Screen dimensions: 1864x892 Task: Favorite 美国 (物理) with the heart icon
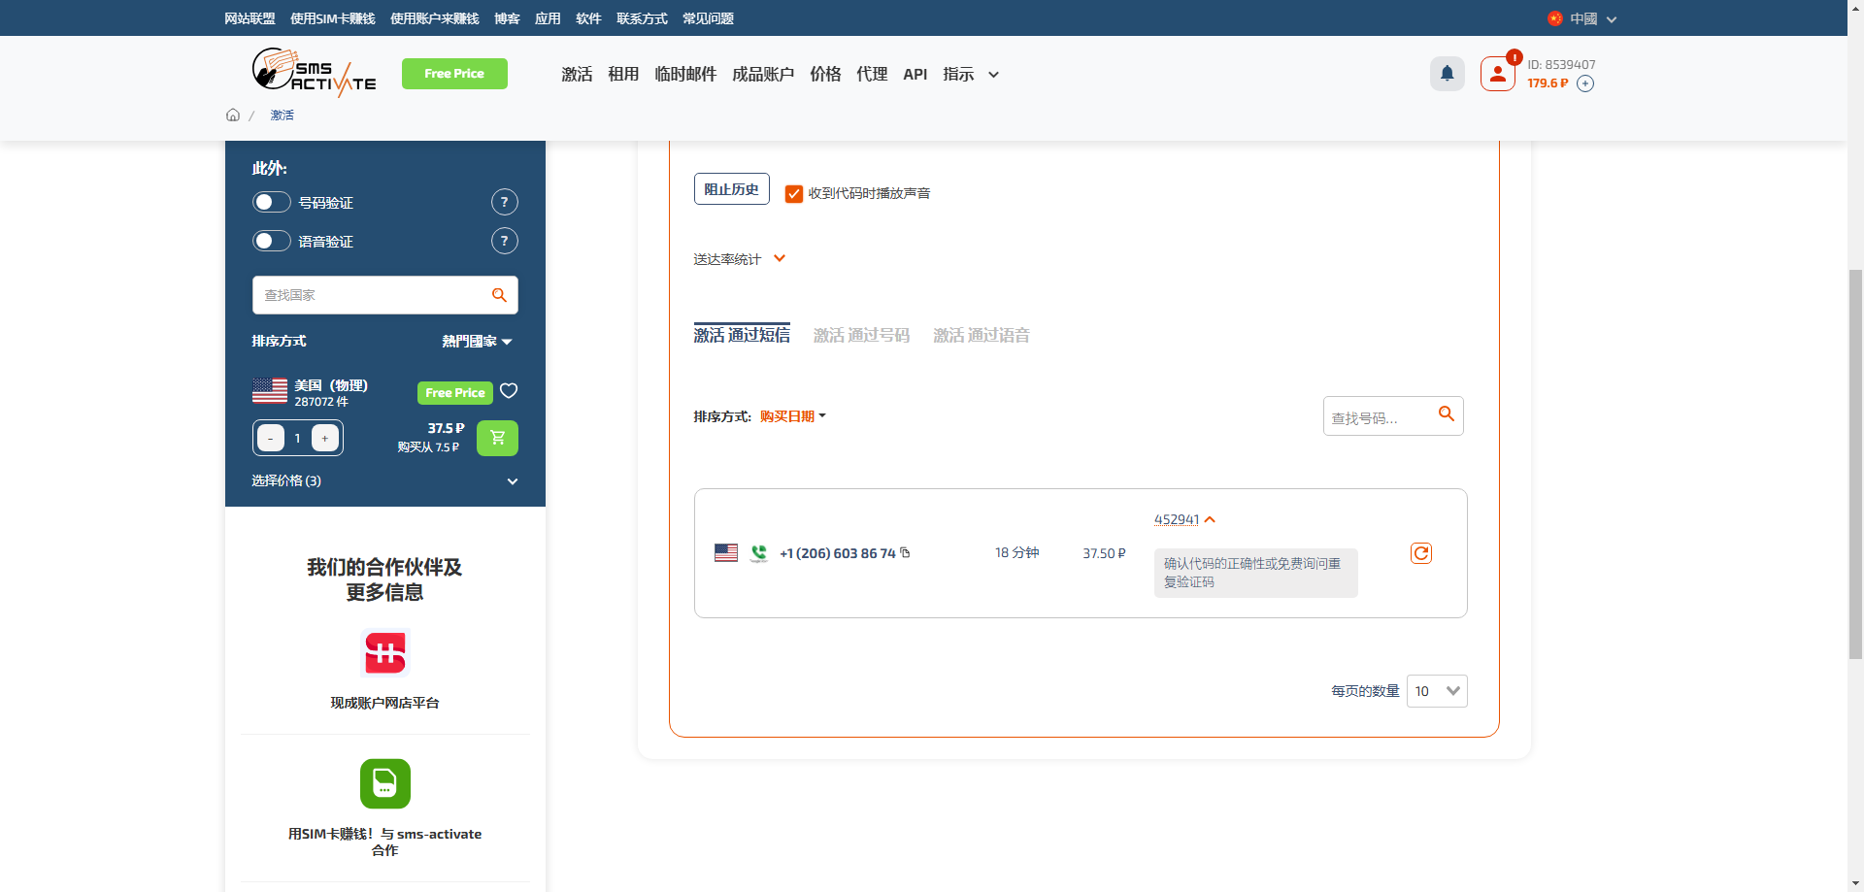pyautogui.click(x=509, y=391)
